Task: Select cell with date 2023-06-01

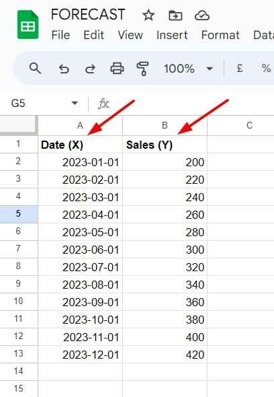Action: click(81, 250)
